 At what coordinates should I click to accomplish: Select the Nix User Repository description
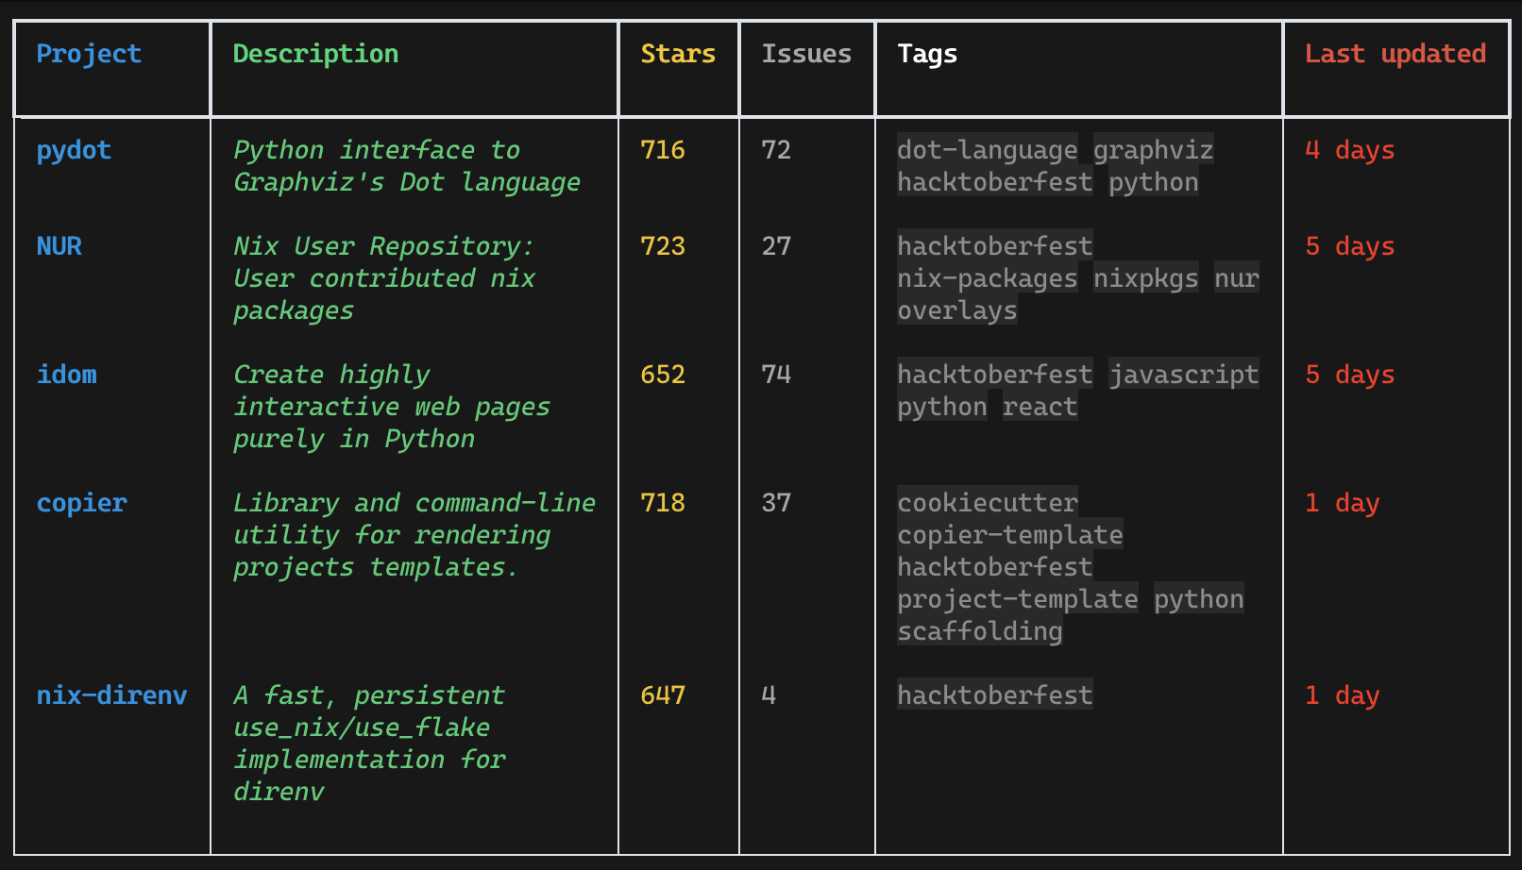pyautogui.click(x=384, y=278)
